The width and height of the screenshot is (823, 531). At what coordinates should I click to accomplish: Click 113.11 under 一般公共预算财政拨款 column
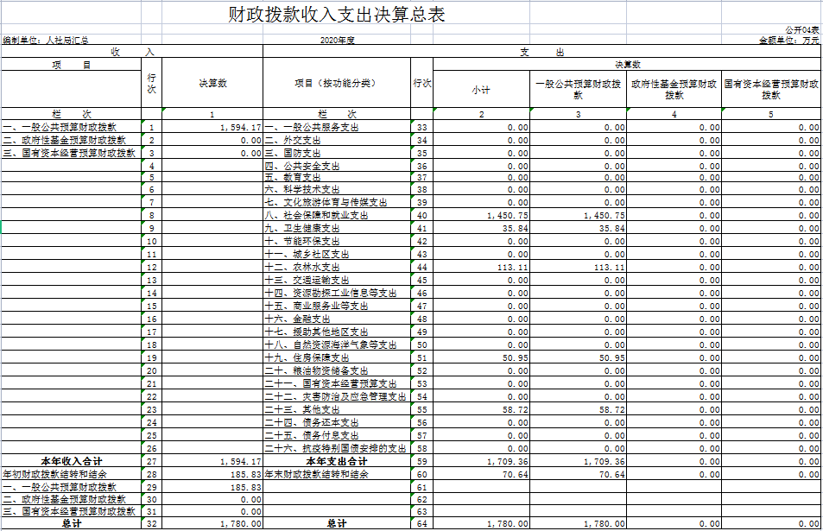click(x=605, y=267)
